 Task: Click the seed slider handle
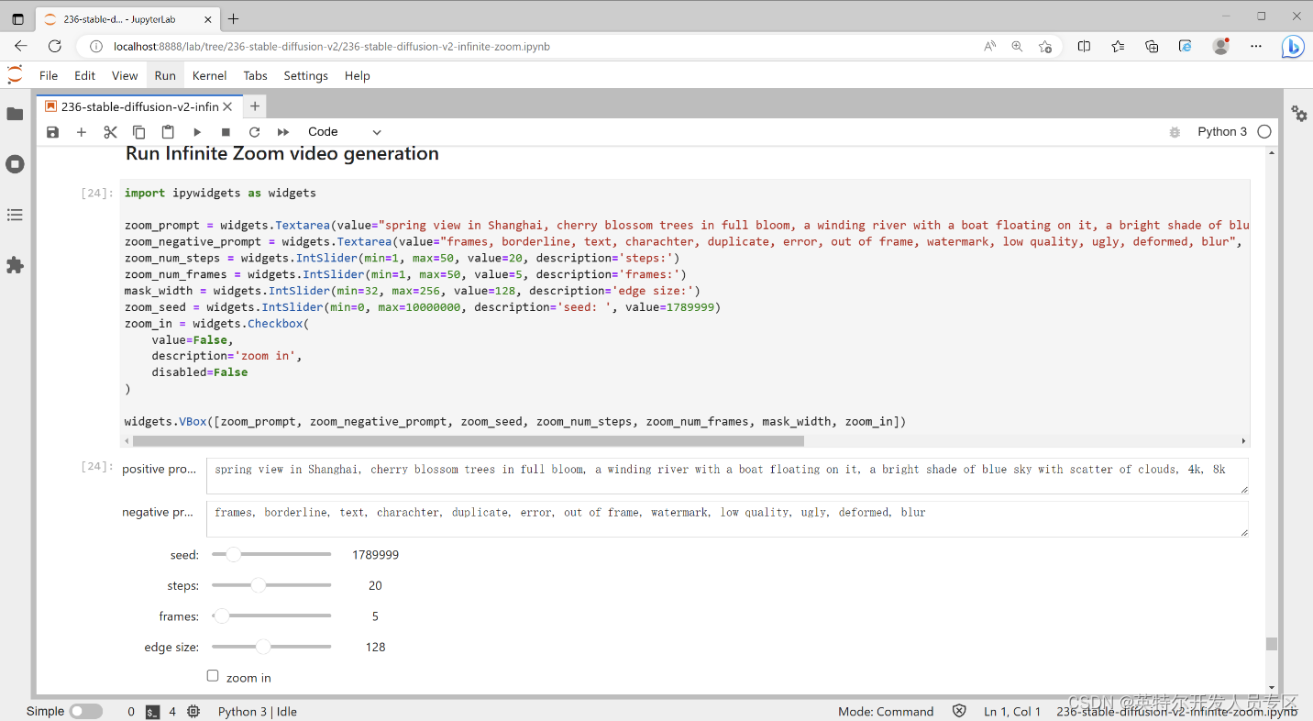[234, 554]
